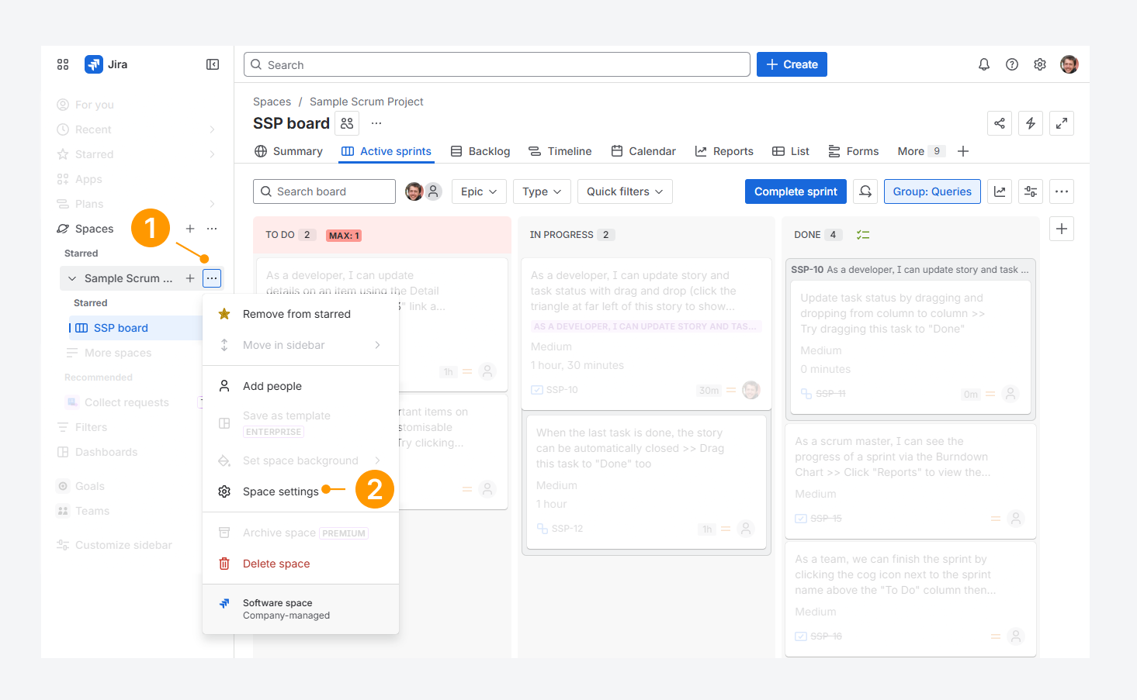Click the ellipsis button beside Sample Scrum
This screenshot has width=1137, height=700.
click(212, 278)
